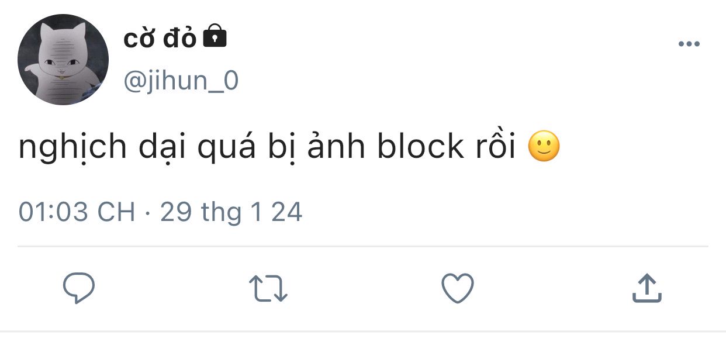Open the cờ đỏ display name
The image size is (726, 342).
[160, 39]
